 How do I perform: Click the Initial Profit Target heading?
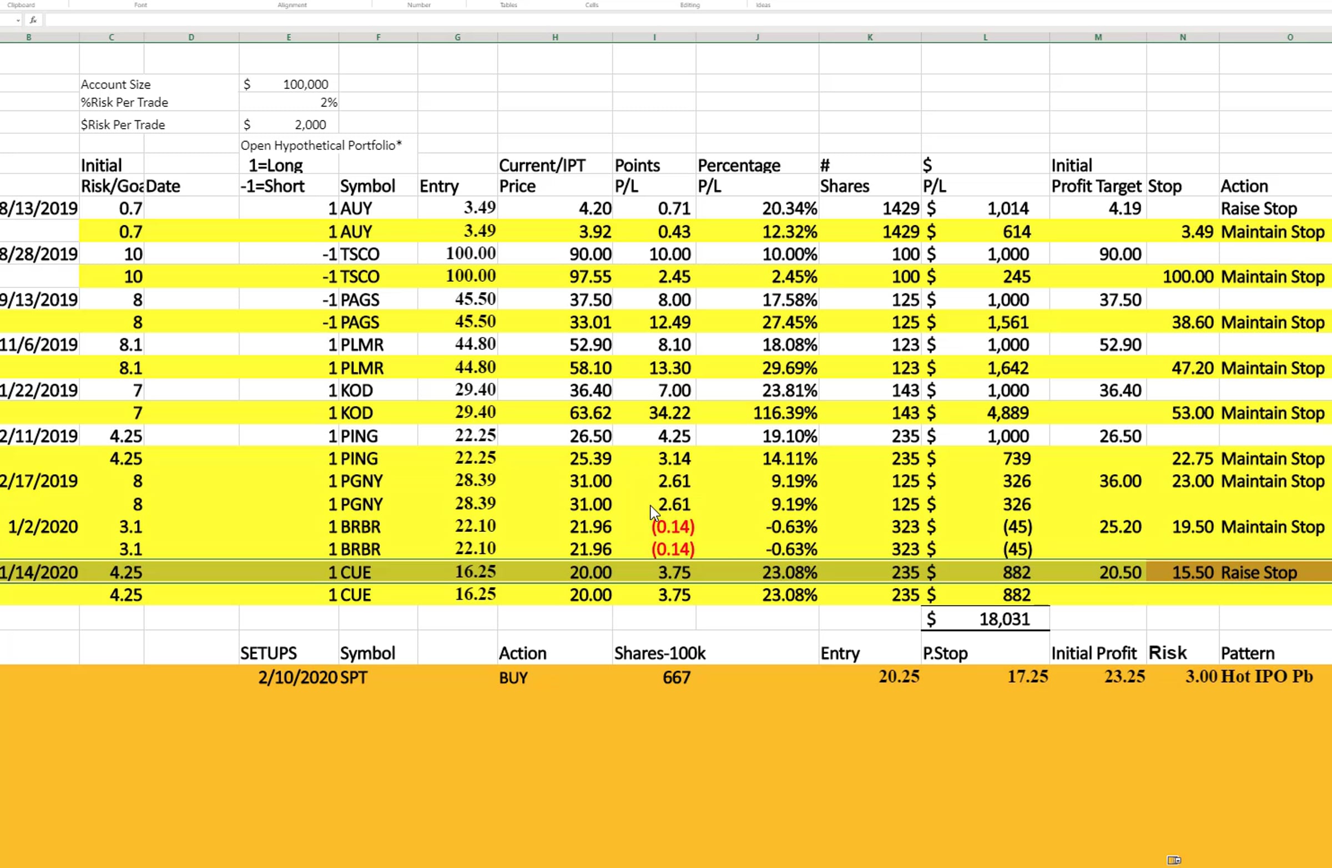coord(1096,176)
